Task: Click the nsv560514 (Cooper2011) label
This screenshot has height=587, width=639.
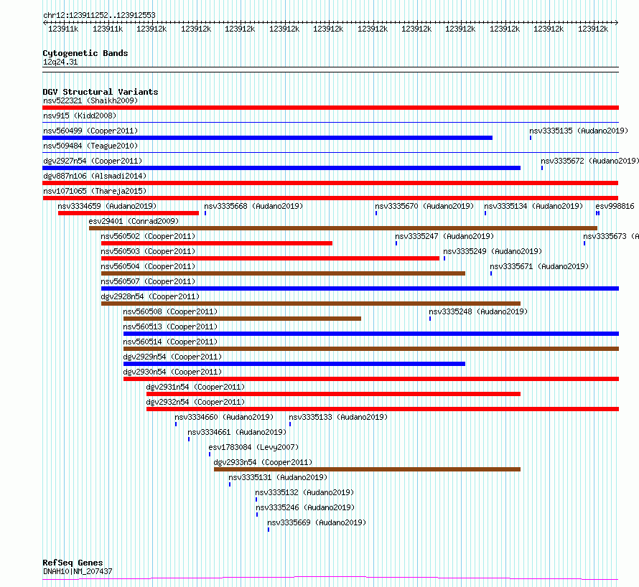Action: coord(170,342)
